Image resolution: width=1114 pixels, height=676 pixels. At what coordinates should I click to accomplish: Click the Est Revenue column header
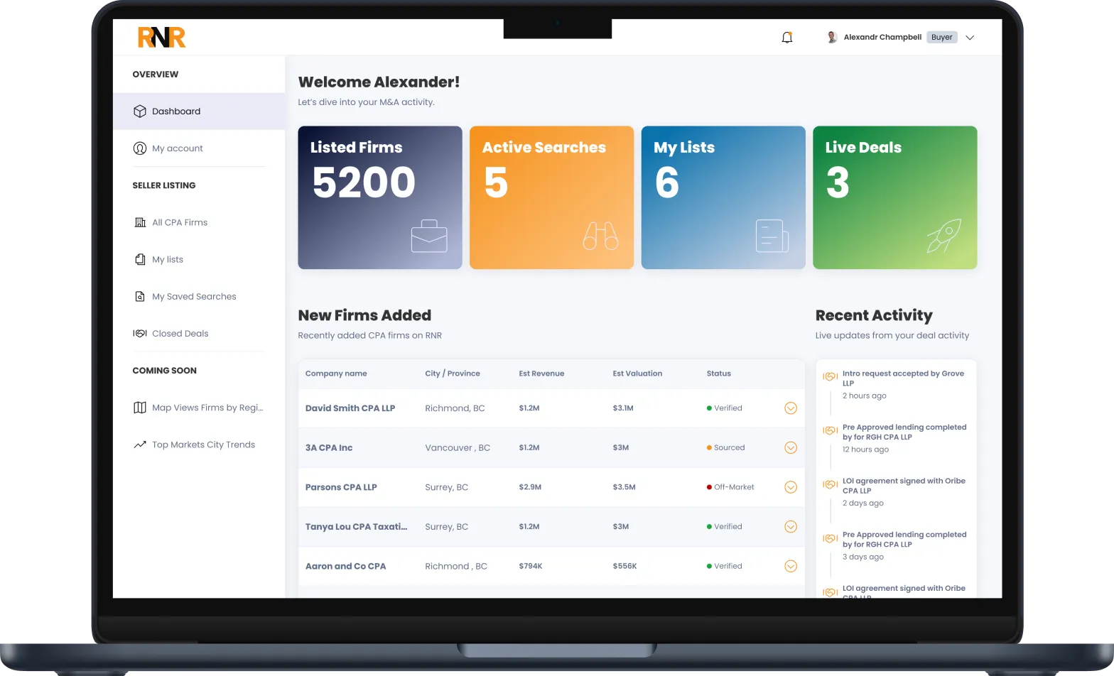pos(541,374)
